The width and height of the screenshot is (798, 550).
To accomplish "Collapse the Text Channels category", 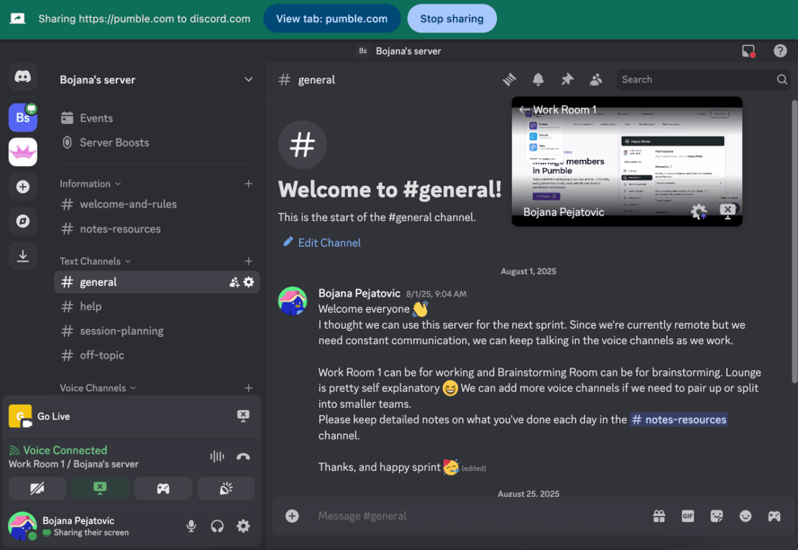I will point(90,261).
